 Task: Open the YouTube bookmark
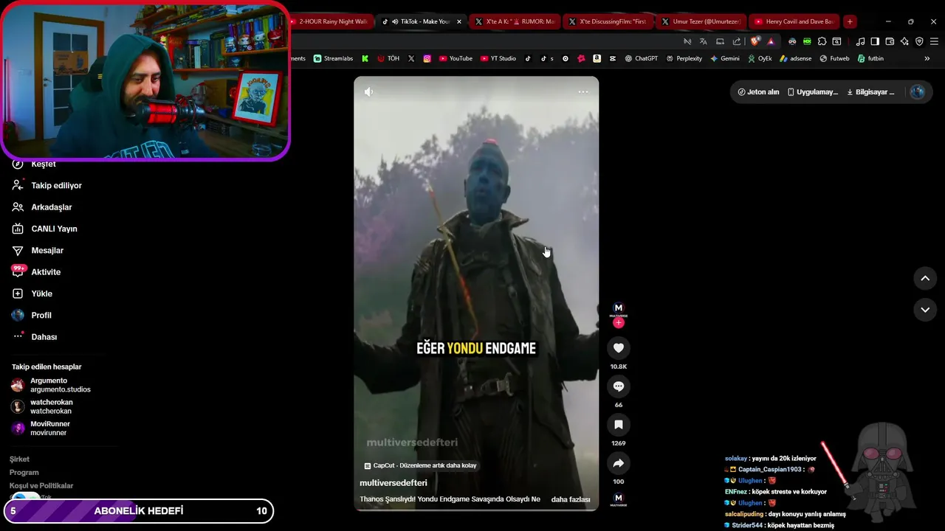pos(456,59)
